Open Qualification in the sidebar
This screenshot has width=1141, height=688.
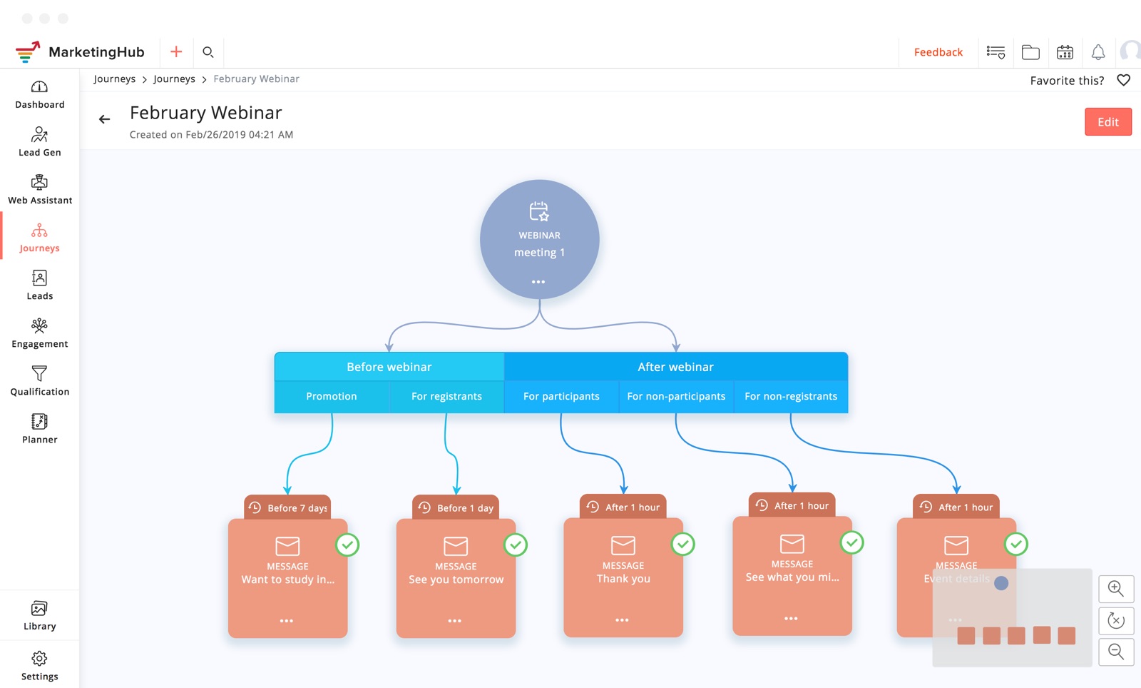click(x=40, y=381)
